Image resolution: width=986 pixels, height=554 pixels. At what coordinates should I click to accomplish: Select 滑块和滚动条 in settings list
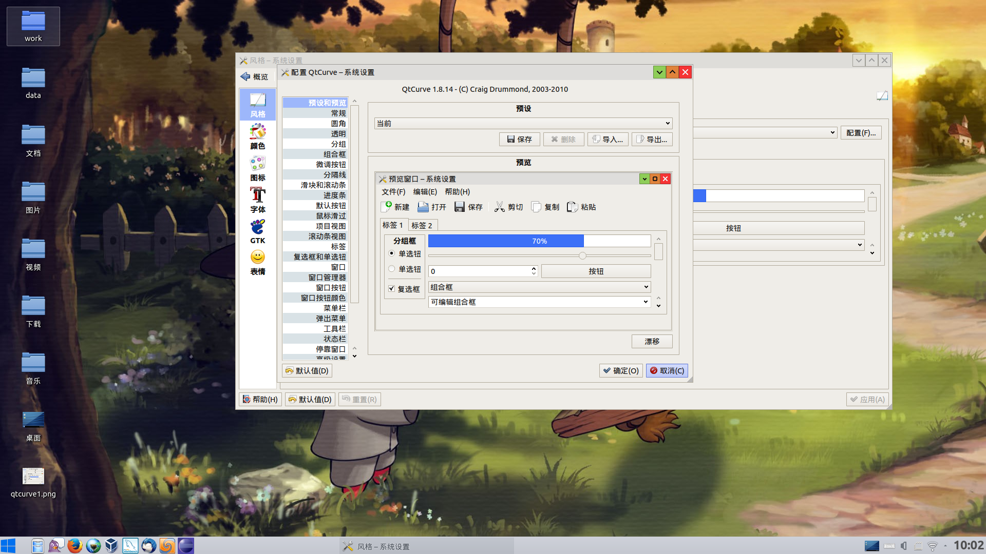click(315, 185)
